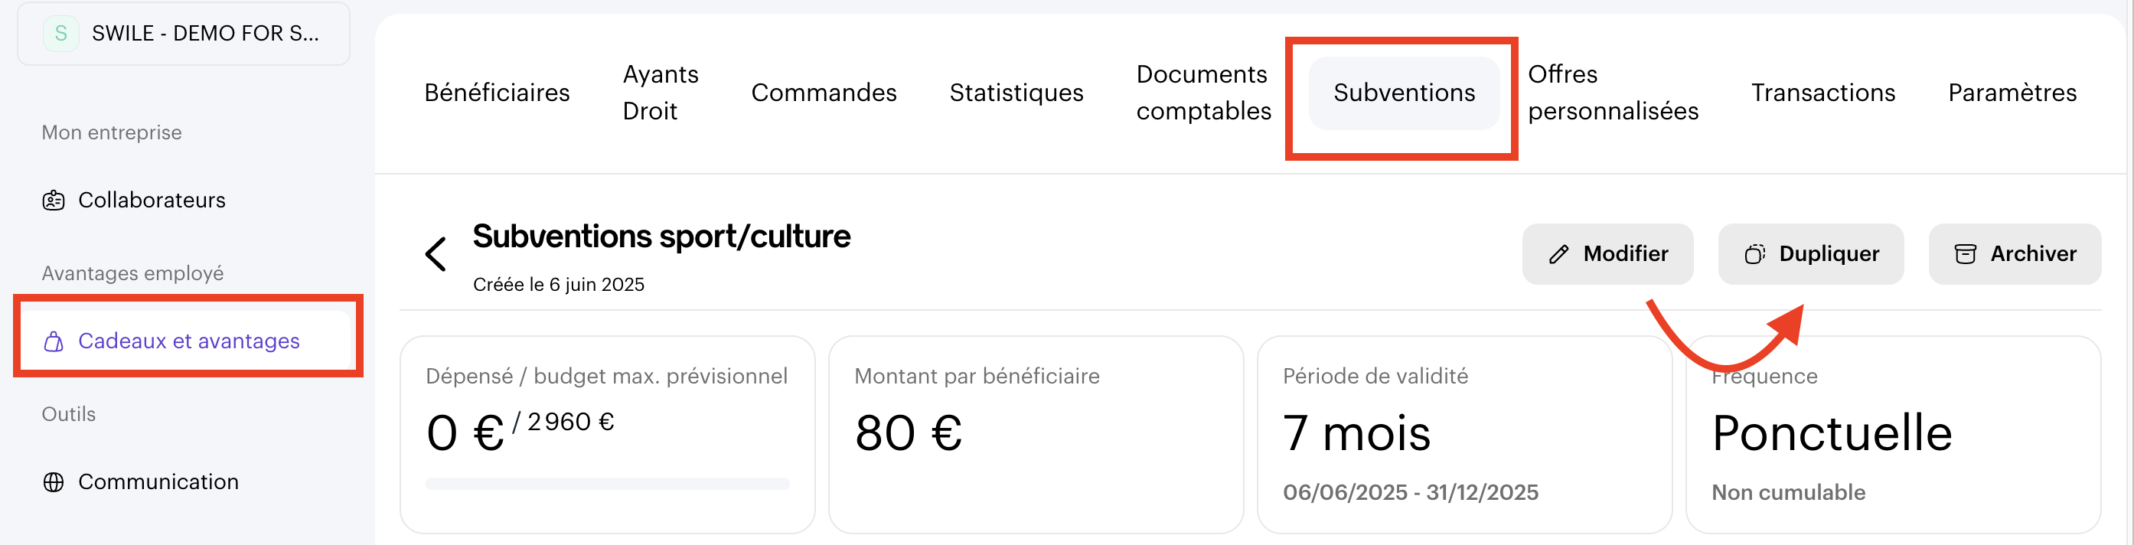Click the spent budget progress bar
2134x545 pixels.
[607, 484]
